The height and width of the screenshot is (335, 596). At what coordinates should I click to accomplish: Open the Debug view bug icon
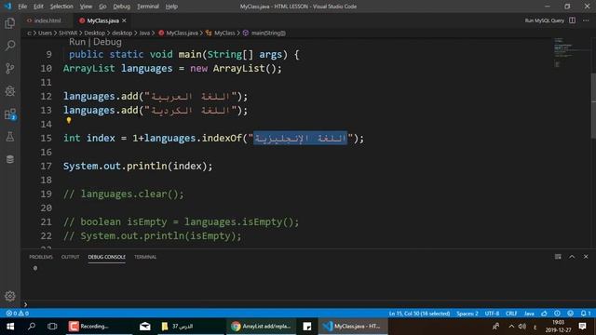(x=10, y=91)
